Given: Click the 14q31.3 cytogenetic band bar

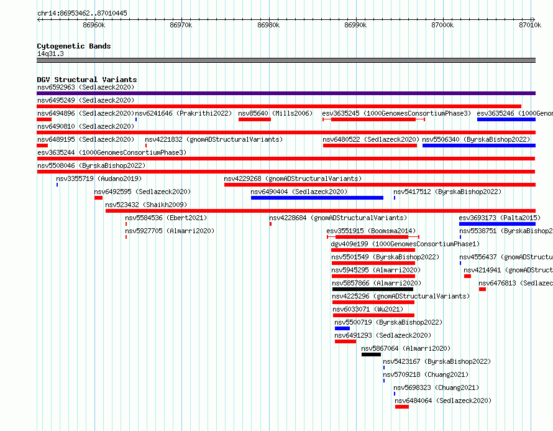Looking at the screenshot, I should pyautogui.click(x=286, y=60).
